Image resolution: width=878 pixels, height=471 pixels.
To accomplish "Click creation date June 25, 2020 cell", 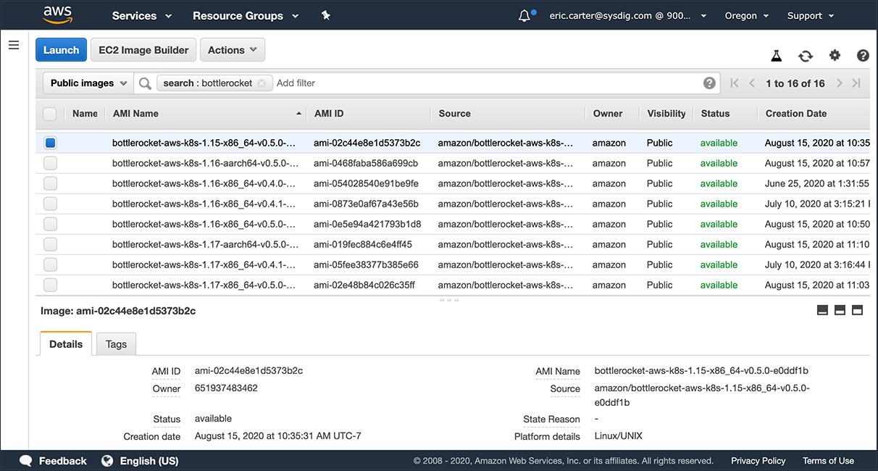I will point(817,183).
